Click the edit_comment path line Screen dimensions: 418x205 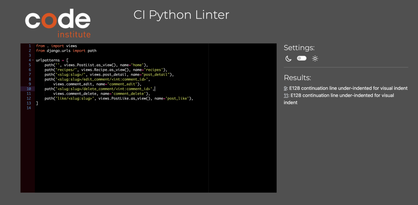pyautogui.click(x=97, y=79)
